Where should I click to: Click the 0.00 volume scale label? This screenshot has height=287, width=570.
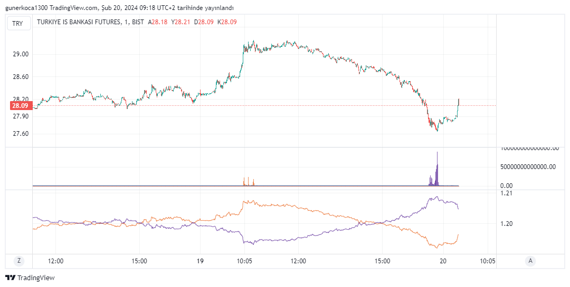point(506,186)
